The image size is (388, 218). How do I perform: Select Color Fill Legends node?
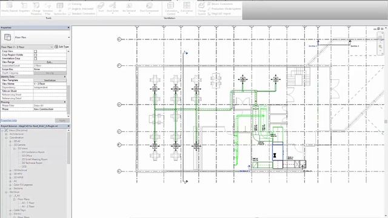pyautogui.click(x=23, y=185)
